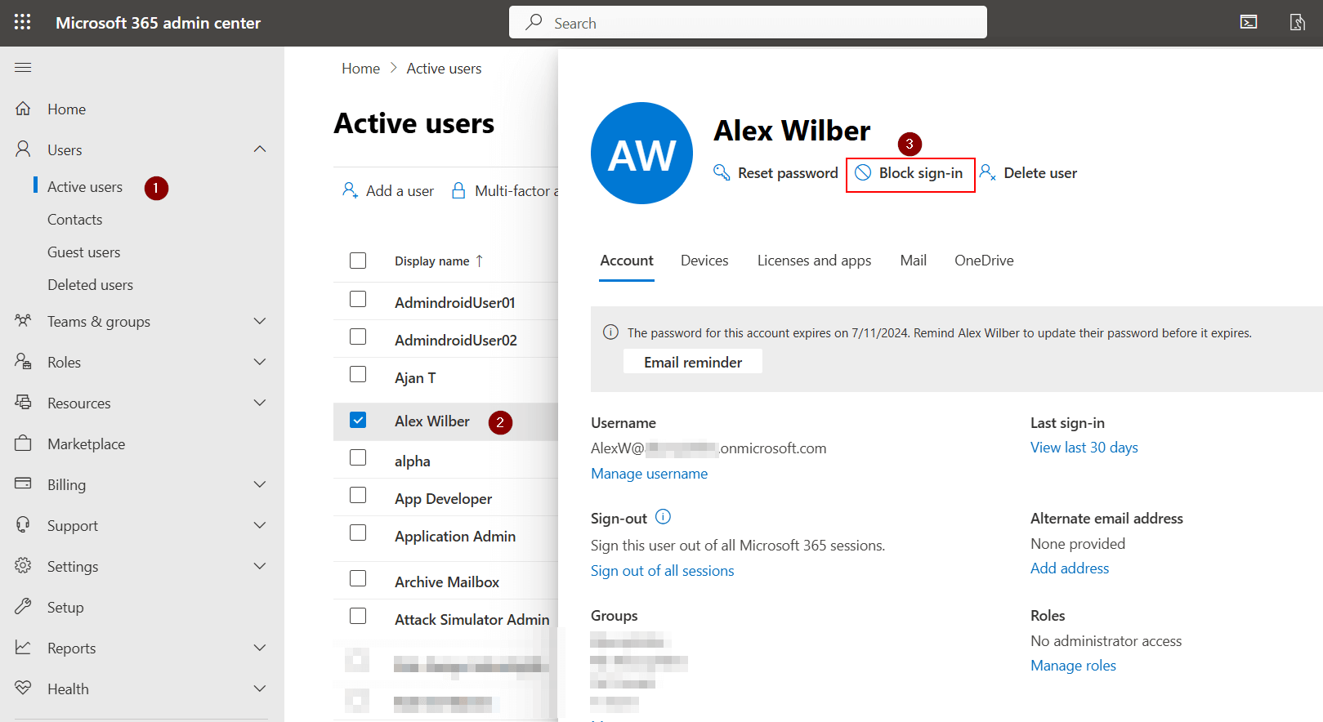This screenshot has width=1323, height=722.
Task: Click Sign out of all sessions link
Action: (662, 571)
